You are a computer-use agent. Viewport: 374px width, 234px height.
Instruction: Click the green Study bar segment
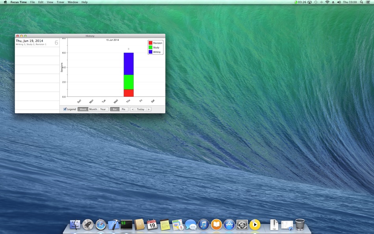[x=129, y=82]
